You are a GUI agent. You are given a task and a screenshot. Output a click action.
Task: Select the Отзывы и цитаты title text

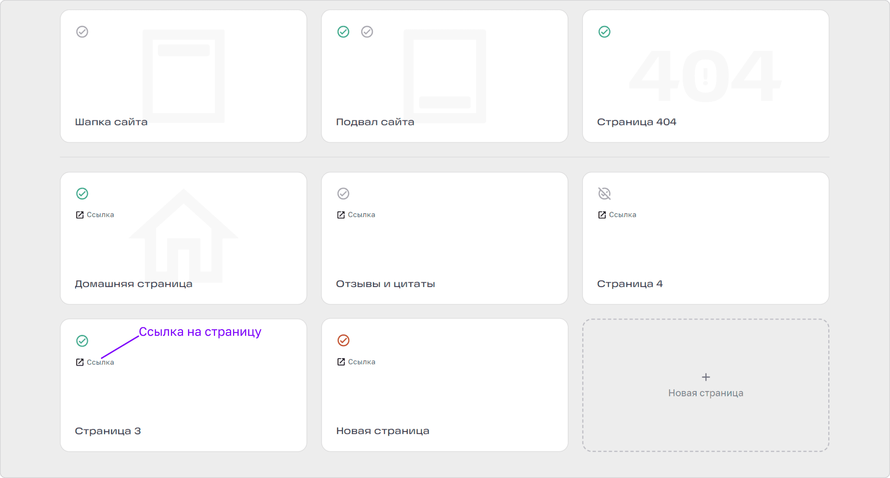(386, 284)
